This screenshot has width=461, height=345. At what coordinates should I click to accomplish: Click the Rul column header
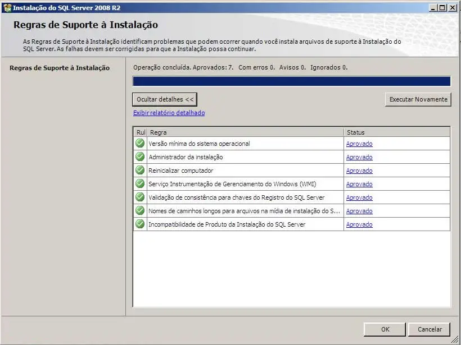141,132
